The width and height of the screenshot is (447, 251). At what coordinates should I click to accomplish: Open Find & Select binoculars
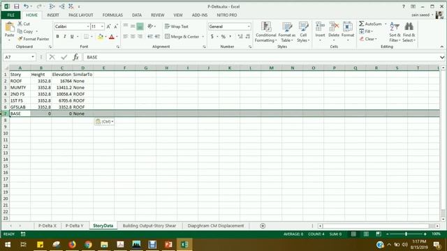click(409, 32)
